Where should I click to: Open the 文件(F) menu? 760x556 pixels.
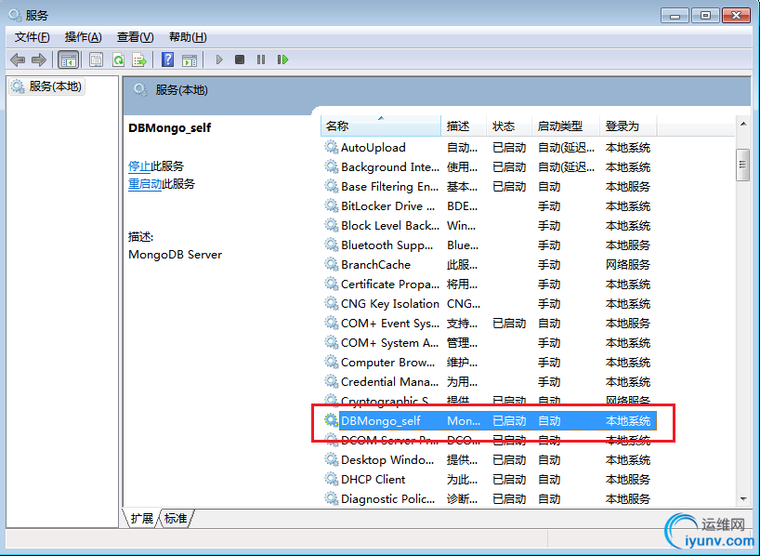click(x=32, y=37)
